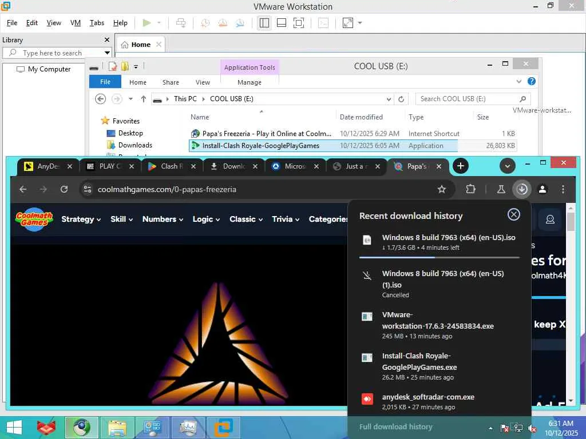Open Explorer Share ribbon tab
Screen dimensions: 586x439
coord(171,82)
